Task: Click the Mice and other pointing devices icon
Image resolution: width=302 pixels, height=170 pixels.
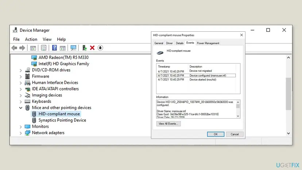Action: pos(28,108)
